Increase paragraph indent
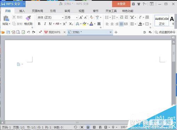 tap(126, 17)
